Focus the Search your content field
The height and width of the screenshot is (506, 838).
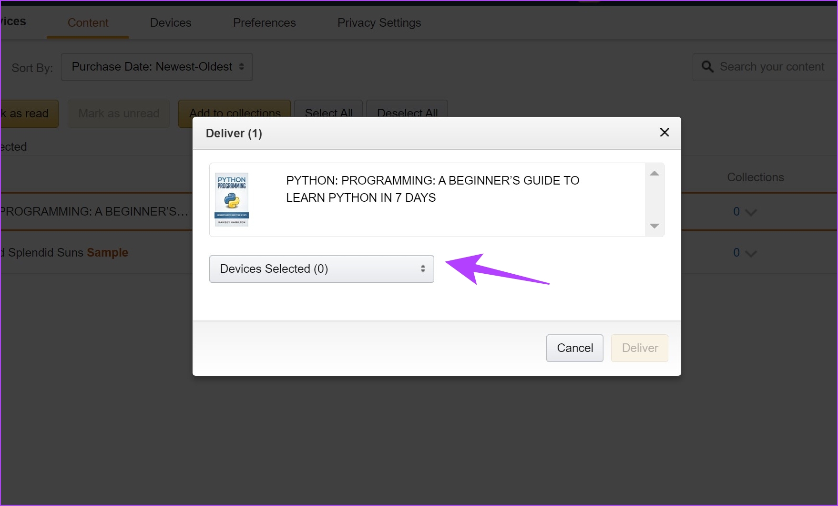772,67
